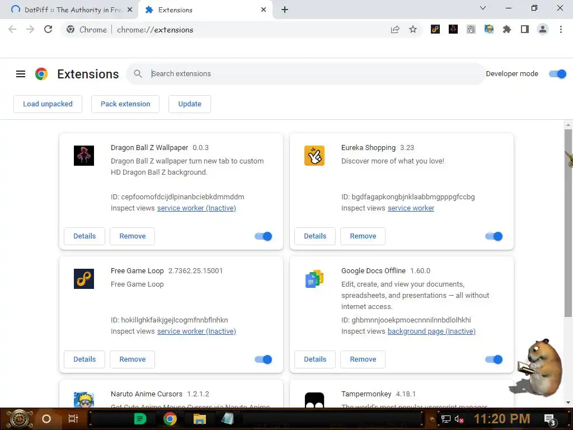Open the Naruto cursor toolbar extension icon
This screenshot has width=573, height=430.
[489, 29]
